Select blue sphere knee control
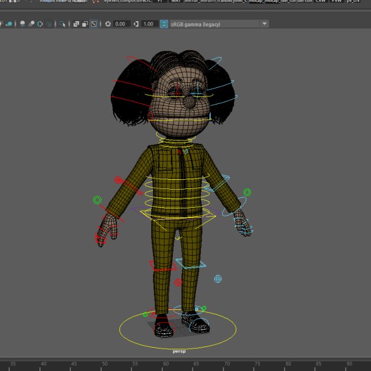 click(217, 279)
